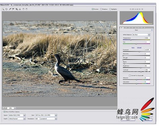Switch to the Presets tab

pyautogui.click(x=144, y=28)
